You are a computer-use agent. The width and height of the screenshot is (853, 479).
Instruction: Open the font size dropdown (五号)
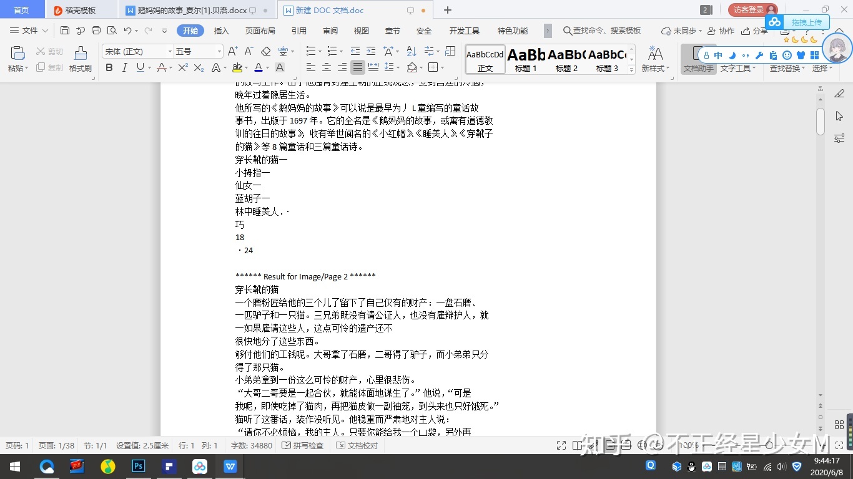click(x=219, y=51)
